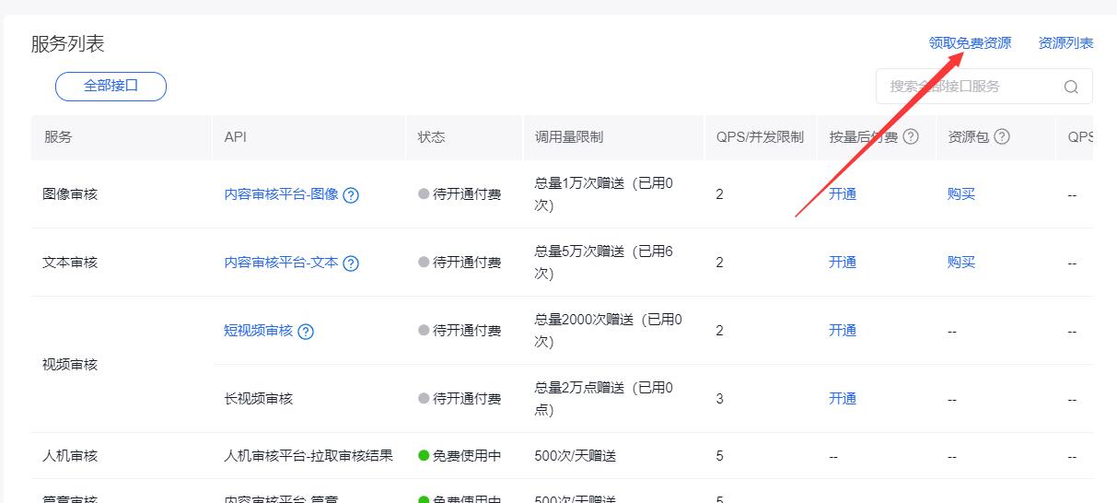Select 服务列表 heading

tap(68, 43)
